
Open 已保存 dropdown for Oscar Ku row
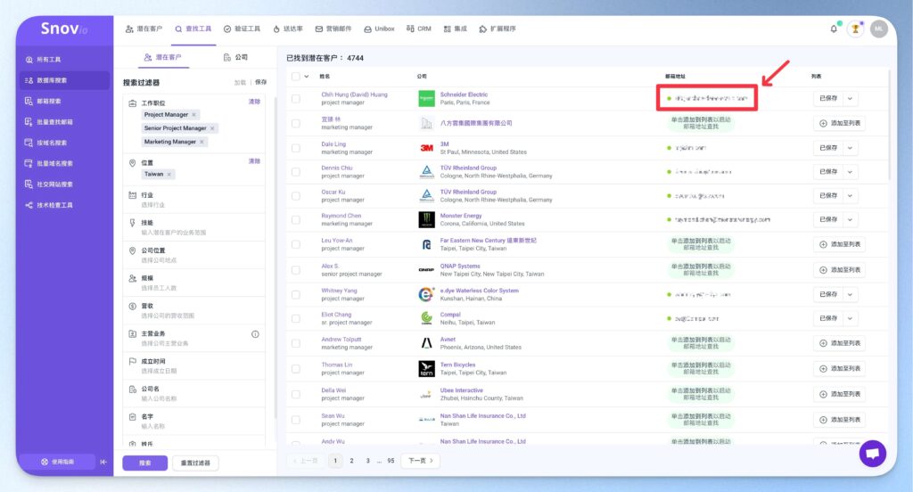pyautogui.click(x=850, y=195)
